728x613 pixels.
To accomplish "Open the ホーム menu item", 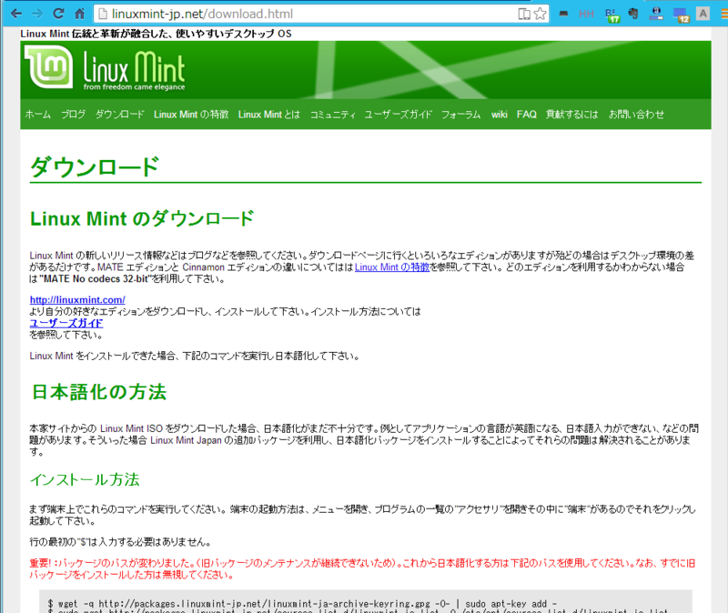I will pos(37,115).
